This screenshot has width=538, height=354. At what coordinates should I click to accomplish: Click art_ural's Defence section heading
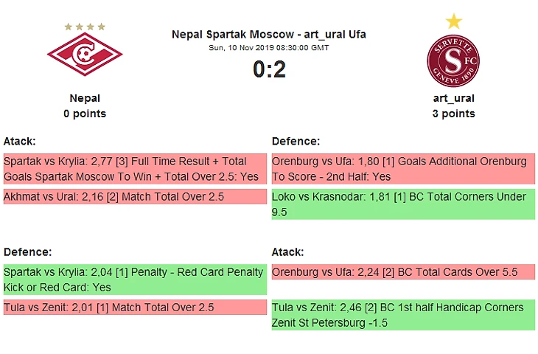click(296, 141)
